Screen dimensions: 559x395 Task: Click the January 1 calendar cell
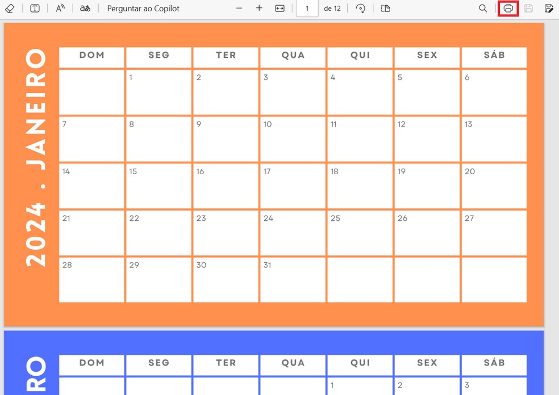(x=158, y=93)
